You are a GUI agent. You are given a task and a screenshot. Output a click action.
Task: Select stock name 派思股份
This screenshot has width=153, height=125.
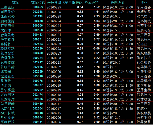click(7, 76)
